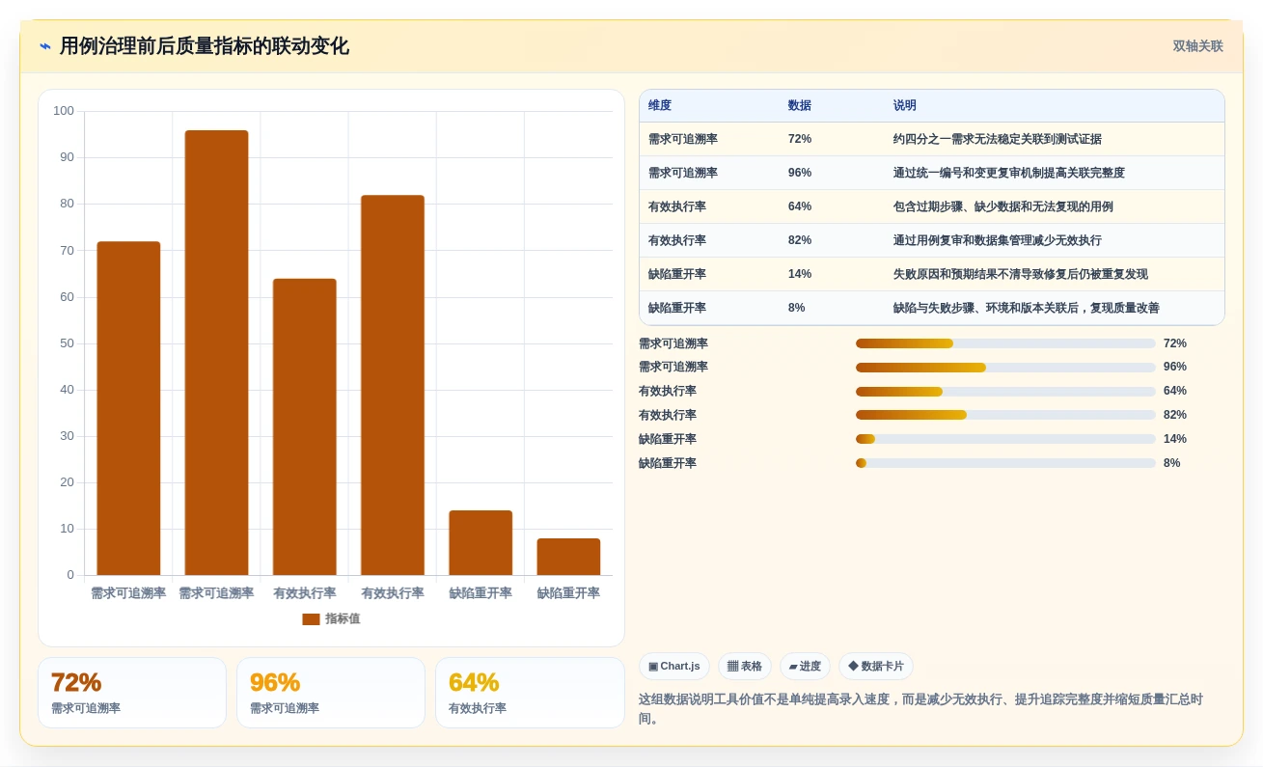
Task: Click description 约四分之一需求无法稳定关联到测试证据
Action: point(998,139)
